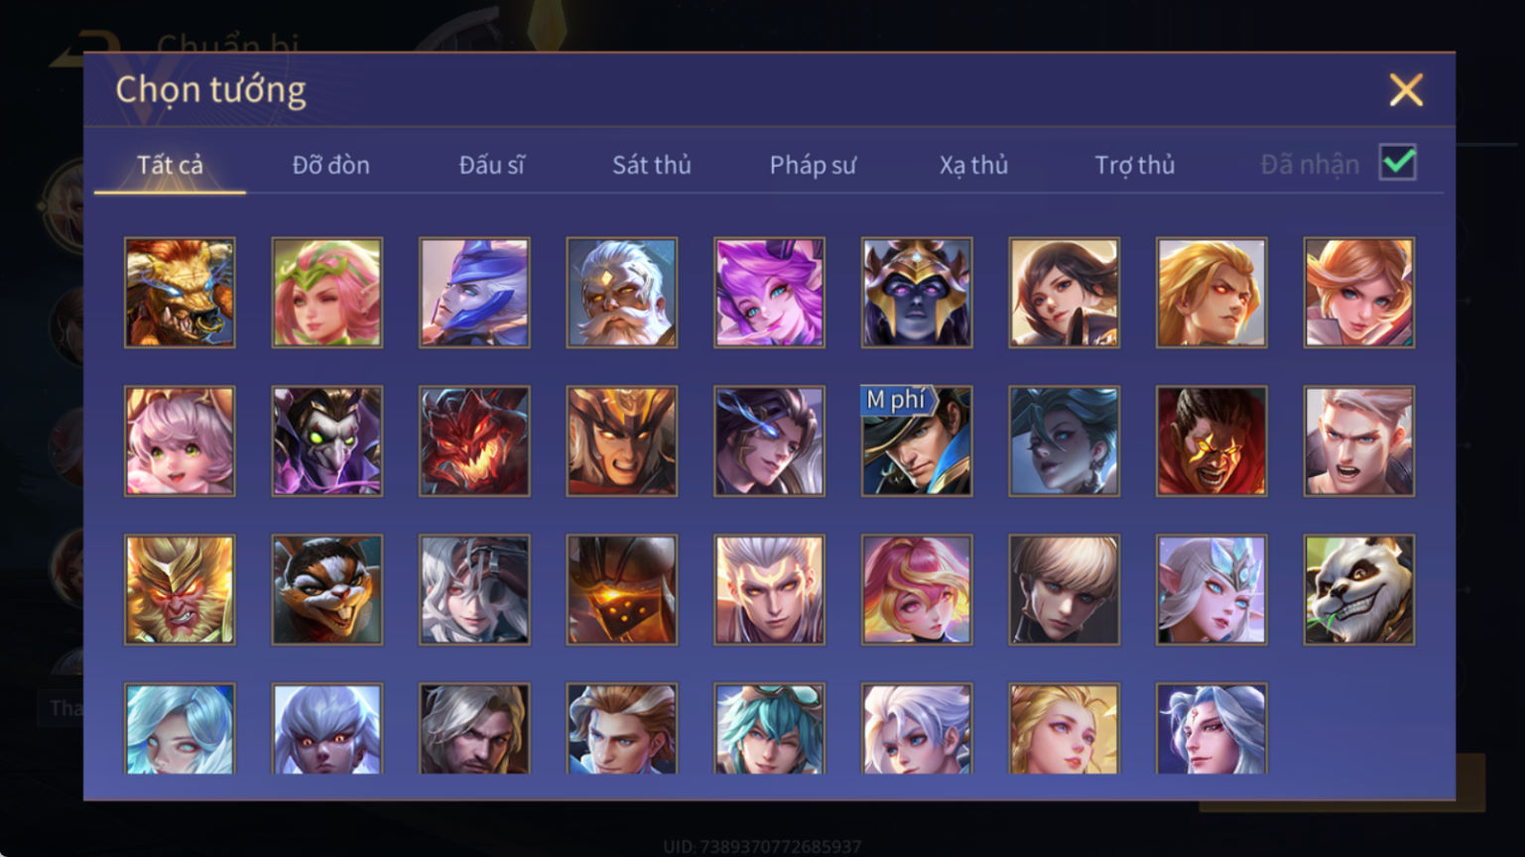Close the "Chọn tướng" dialog
This screenshot has height=857, width=1525.
tap(1406, 90)
